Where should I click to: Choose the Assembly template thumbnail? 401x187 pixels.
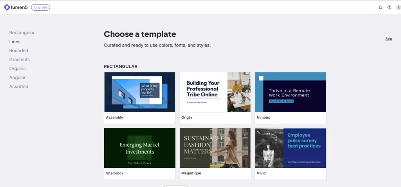139,92
